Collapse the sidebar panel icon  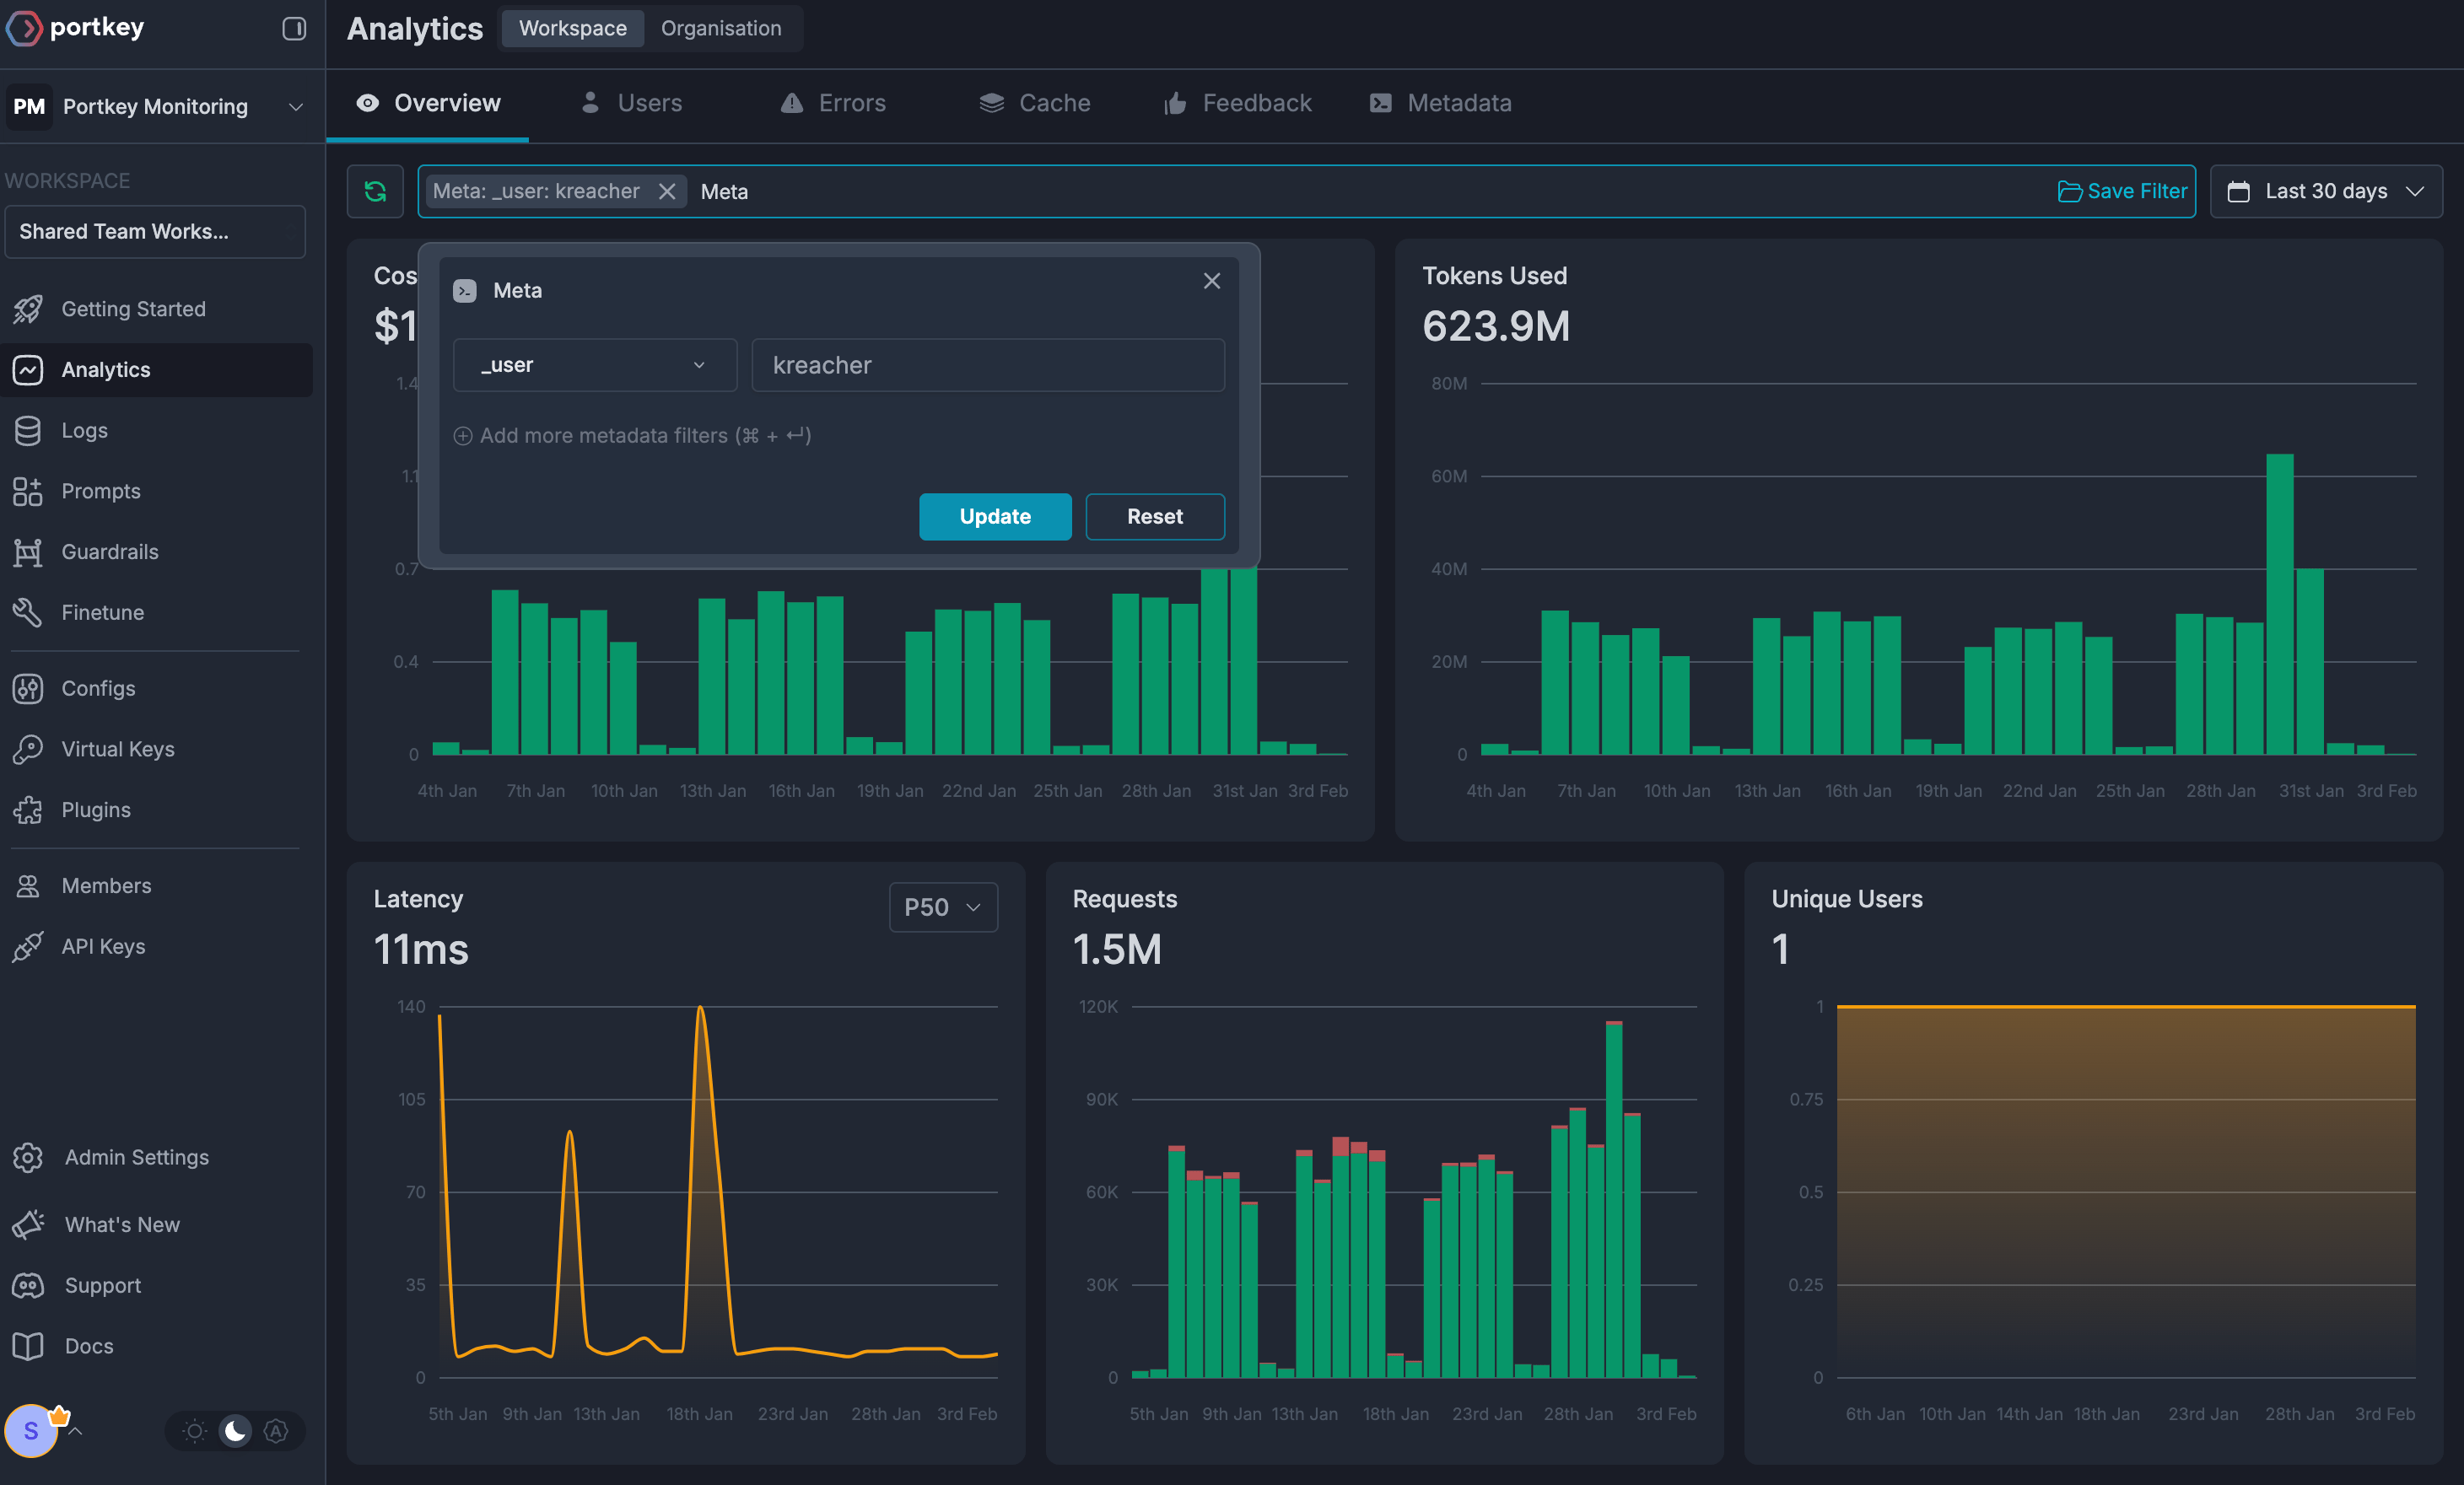pos(294,28)
